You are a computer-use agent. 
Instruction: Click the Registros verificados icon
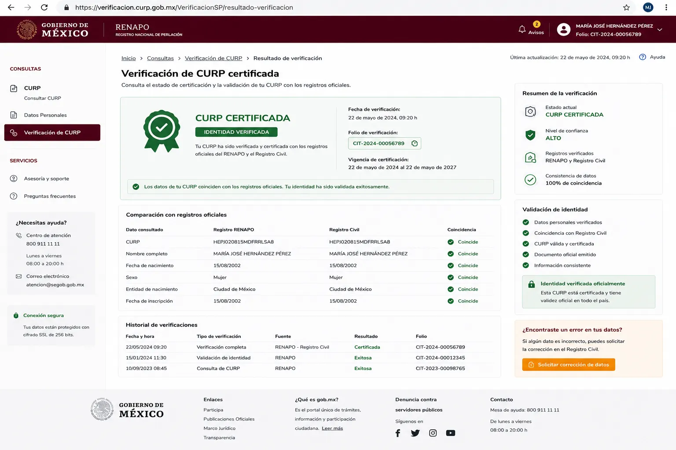[x=530, y=157]
